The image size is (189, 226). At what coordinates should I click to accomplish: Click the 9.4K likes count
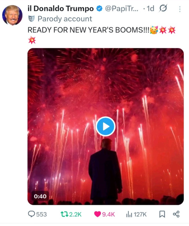pos(109,215)
